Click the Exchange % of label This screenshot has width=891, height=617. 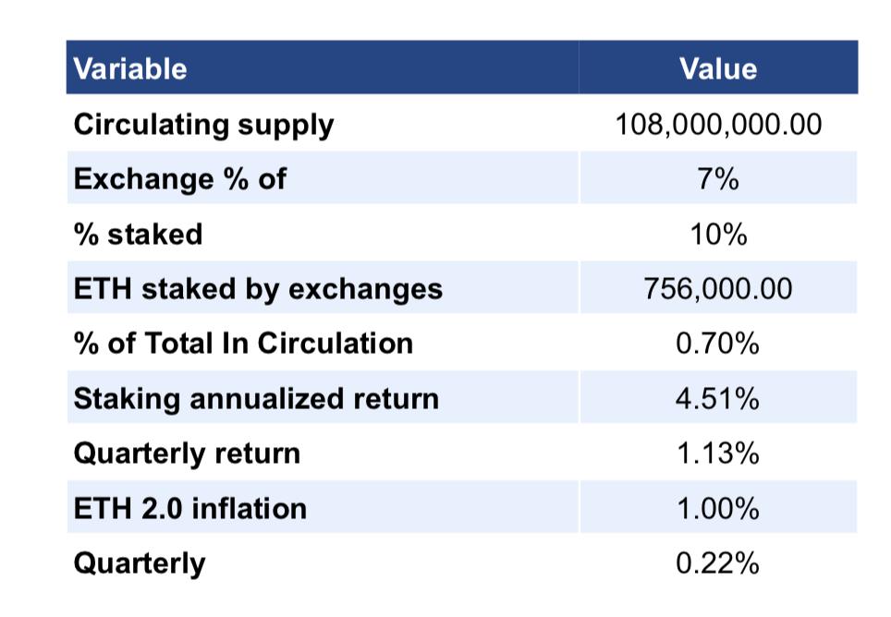pyautogui.click(x=180, y=179)
